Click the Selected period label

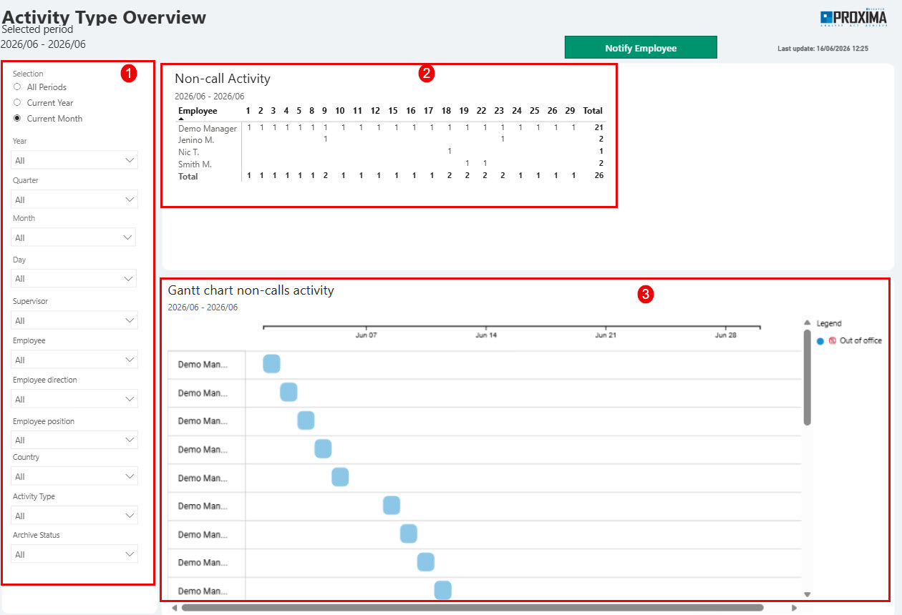click(37, 30)
